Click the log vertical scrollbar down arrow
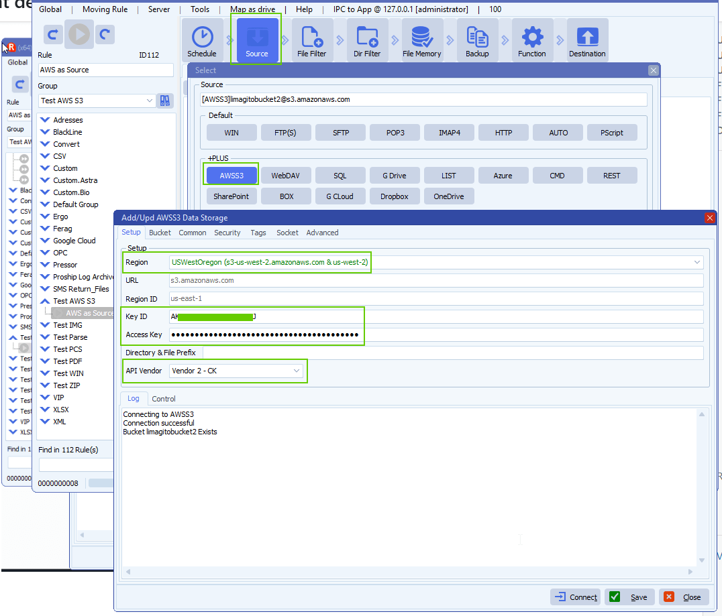The width and height of the screenshot is (722, 616). [702, 560]
